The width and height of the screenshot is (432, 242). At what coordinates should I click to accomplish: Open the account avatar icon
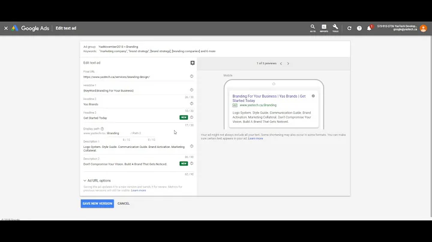click(x=423, y=28)
